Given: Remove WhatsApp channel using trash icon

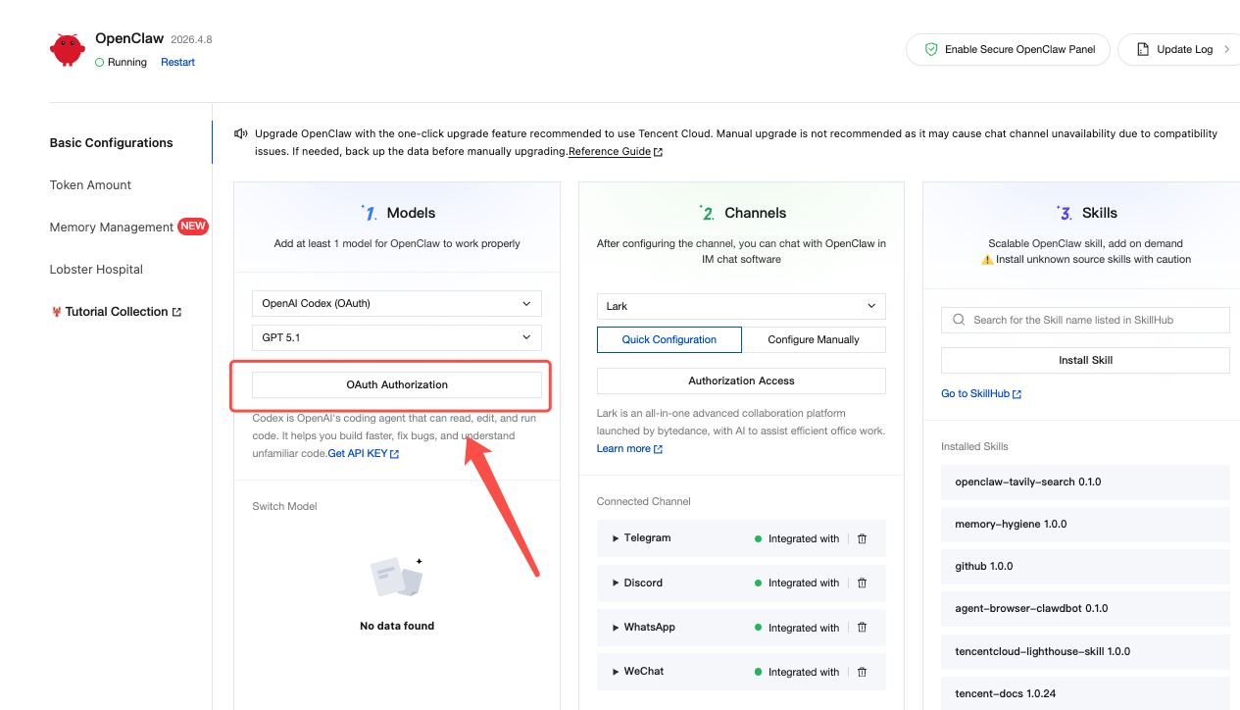Looking at the screenshot, I should pos(862,628).
